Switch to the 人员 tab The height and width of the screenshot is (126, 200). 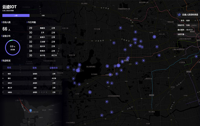pos(16,16)
